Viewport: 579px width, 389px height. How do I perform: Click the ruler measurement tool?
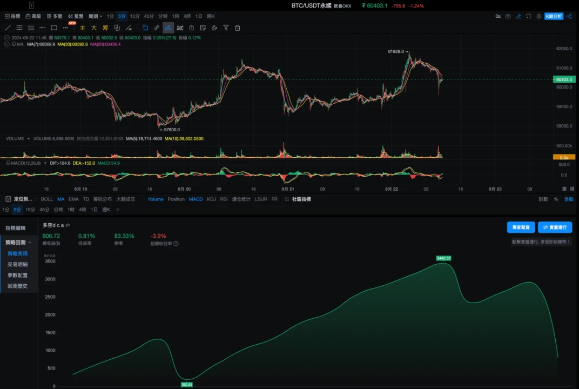157,28
